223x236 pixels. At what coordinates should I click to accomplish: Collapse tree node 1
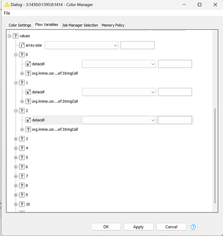[16, 83]
